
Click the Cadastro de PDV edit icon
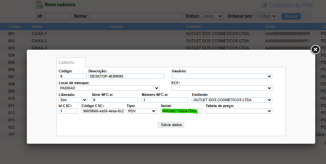pos(264,5)
